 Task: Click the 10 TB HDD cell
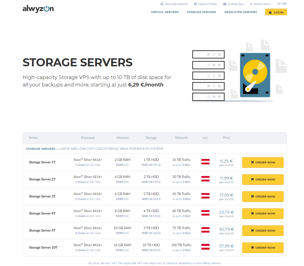pyautogui.click(x=151, y=245)
